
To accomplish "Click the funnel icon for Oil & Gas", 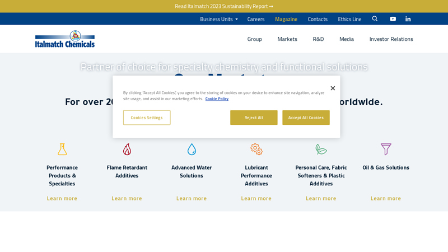I will [386, 149].
